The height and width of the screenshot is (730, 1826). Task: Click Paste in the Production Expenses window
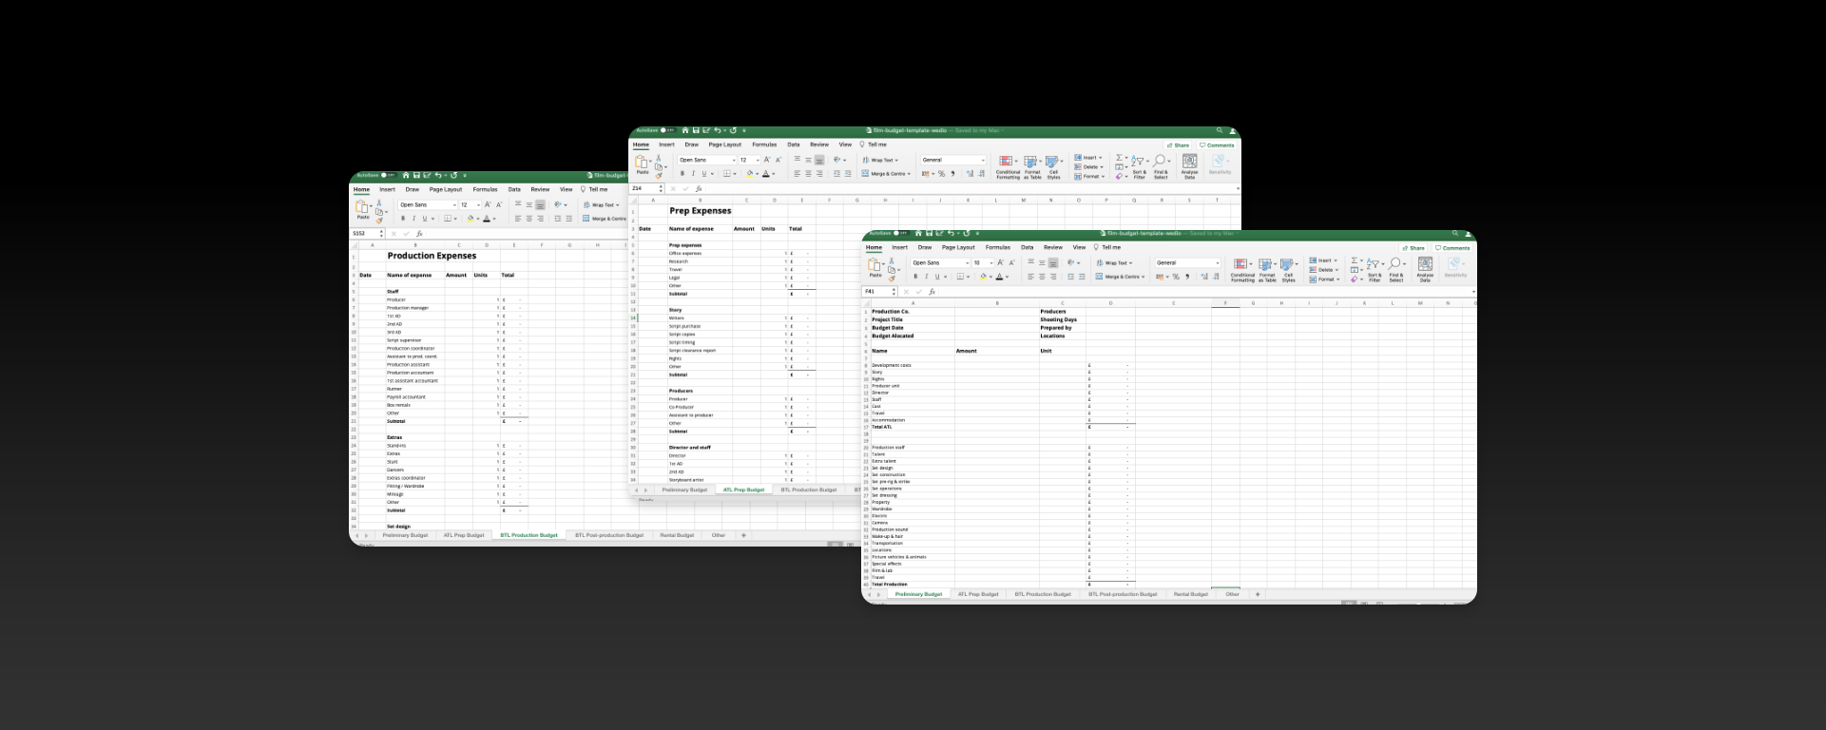click(362, 210)
